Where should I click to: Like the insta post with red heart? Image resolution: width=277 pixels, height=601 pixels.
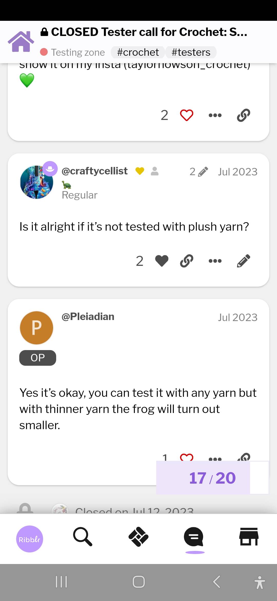[186, 115]
